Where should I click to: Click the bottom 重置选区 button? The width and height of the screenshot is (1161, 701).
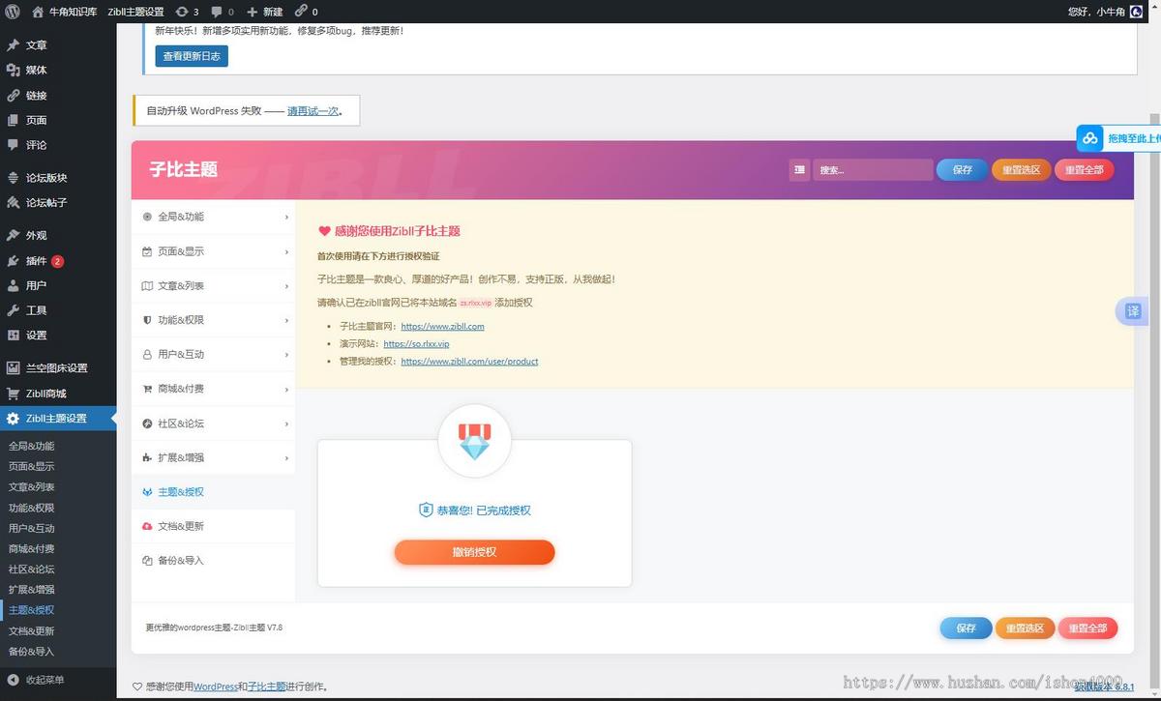coord(1025,628)
